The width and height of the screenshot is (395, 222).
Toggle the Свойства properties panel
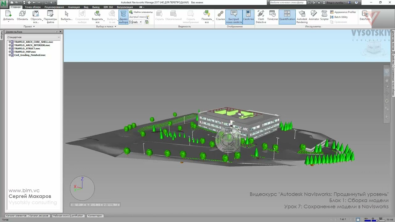tap(248, 17)
